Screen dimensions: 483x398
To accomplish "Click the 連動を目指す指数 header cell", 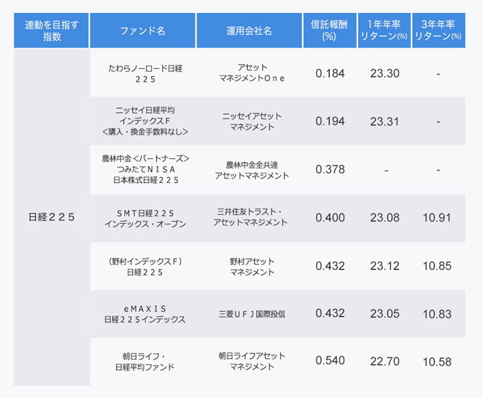I will coord(51,30).
